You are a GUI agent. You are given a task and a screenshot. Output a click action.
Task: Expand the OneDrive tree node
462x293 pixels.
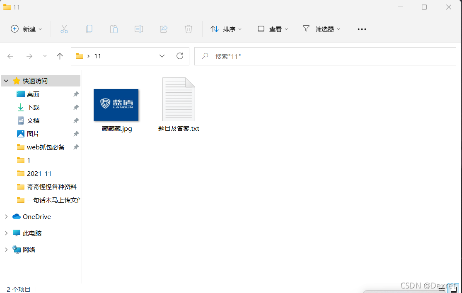6,216
